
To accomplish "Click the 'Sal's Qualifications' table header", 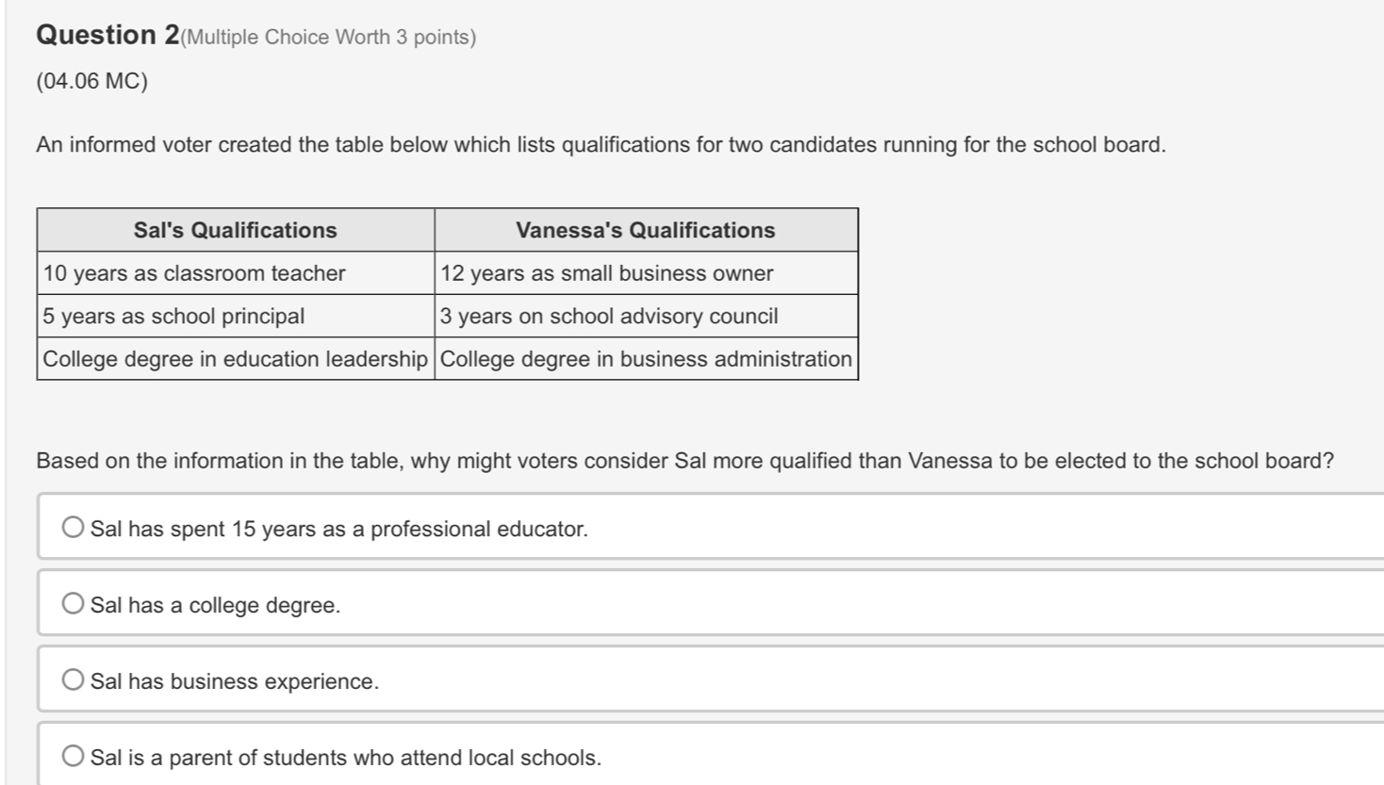I will click(235, 230).
